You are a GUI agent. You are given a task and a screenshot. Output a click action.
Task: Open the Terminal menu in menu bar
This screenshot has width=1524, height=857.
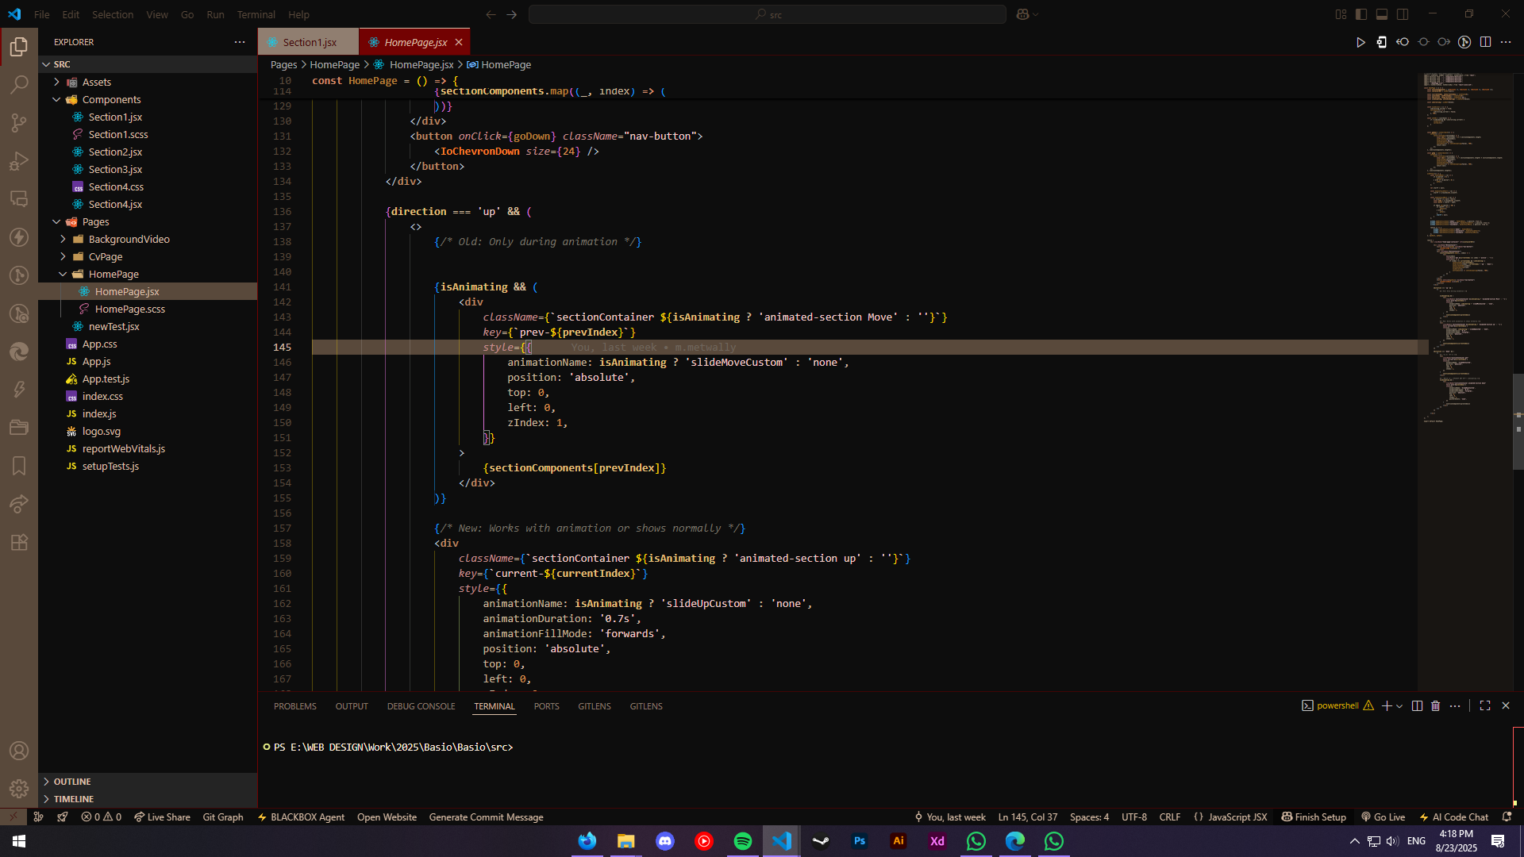(256, 14)
